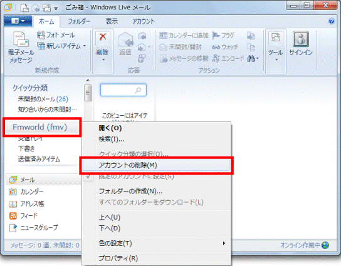The height and width of the screenshot is (266, 341).
Task: Switch to the Folder (フォルダー) tab
Action: pos(79,21)
